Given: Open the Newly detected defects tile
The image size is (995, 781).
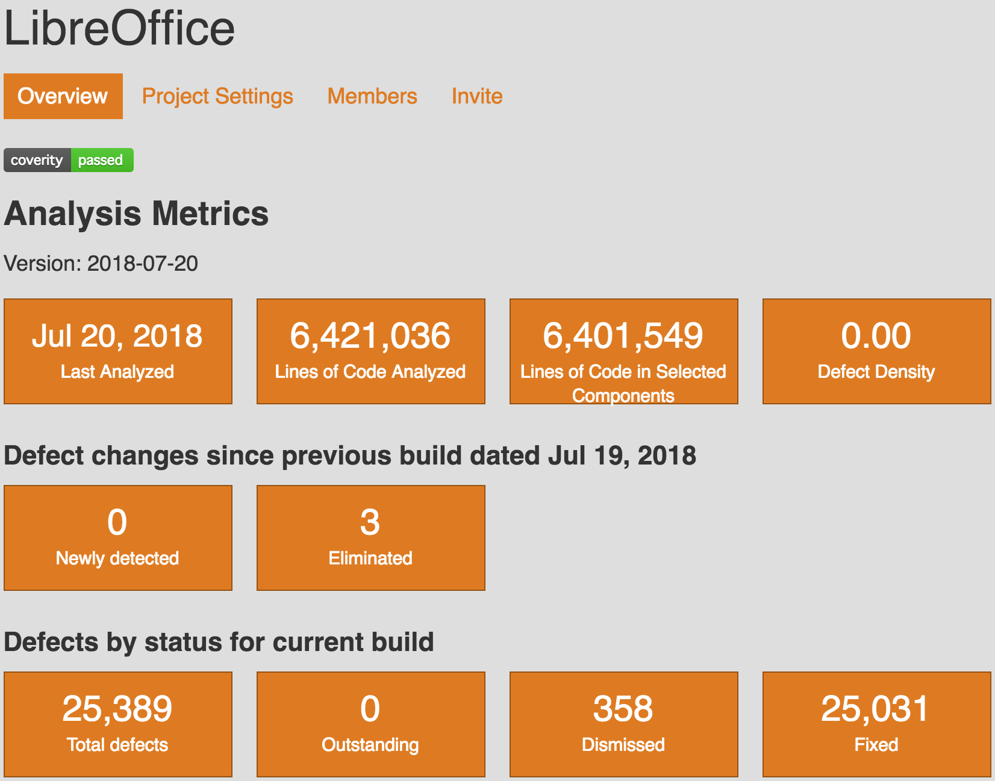Looking at the screenshot, I should click(118, 538).
